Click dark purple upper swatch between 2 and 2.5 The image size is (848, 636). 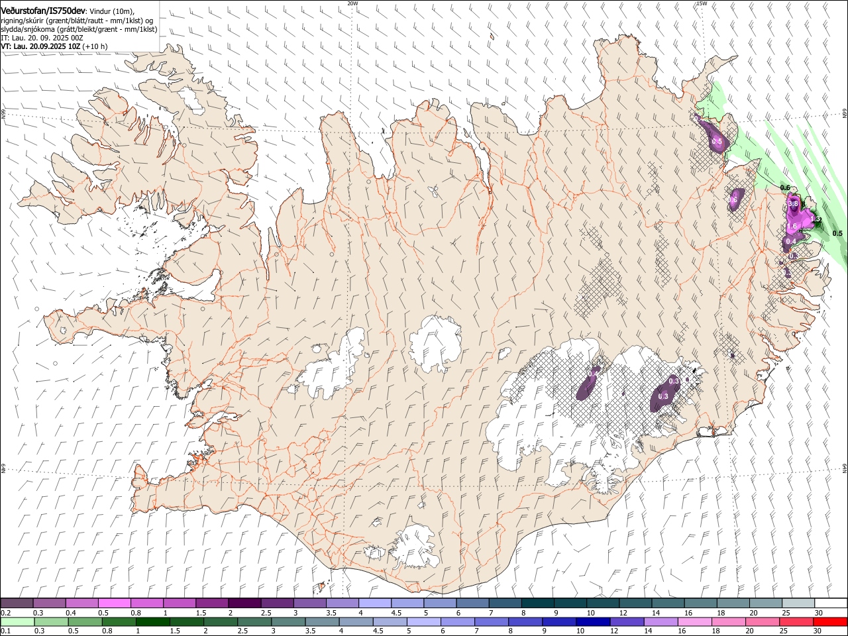tap(244, 604)
